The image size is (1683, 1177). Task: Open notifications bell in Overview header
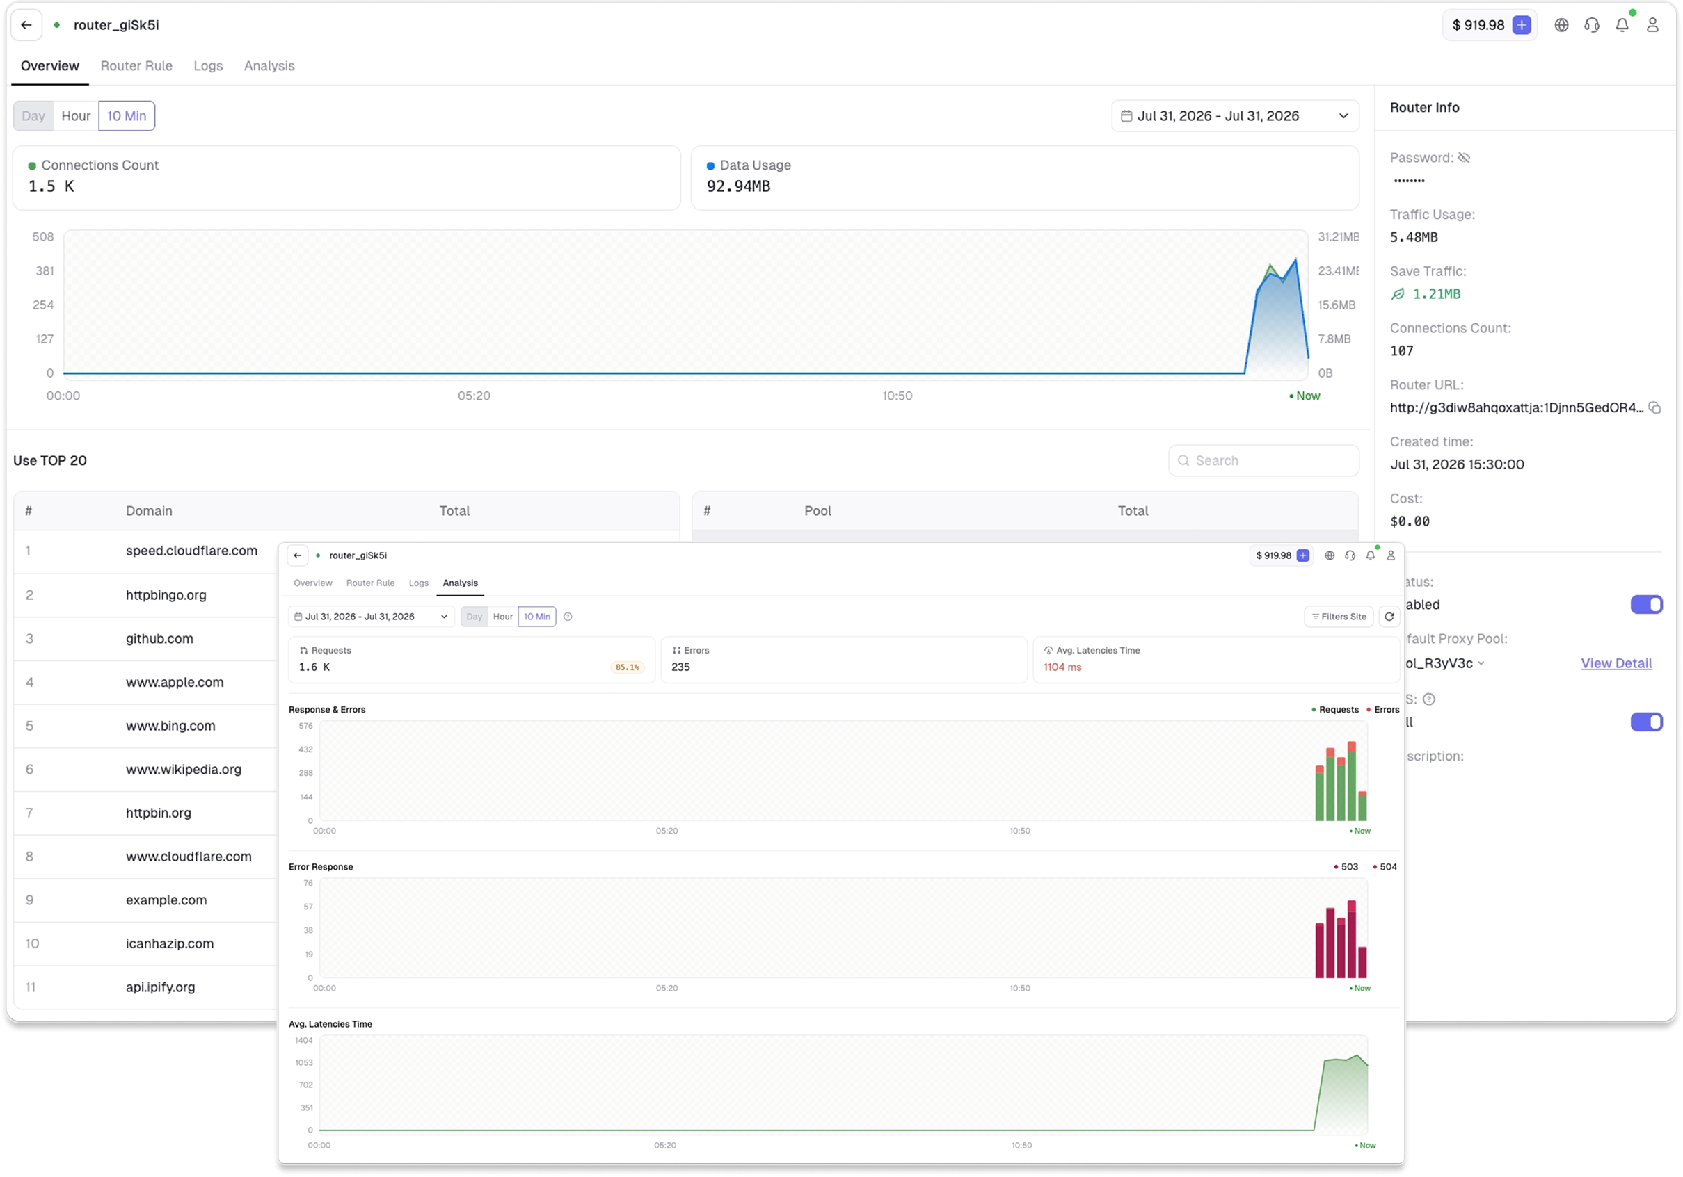click(1621, 25)
